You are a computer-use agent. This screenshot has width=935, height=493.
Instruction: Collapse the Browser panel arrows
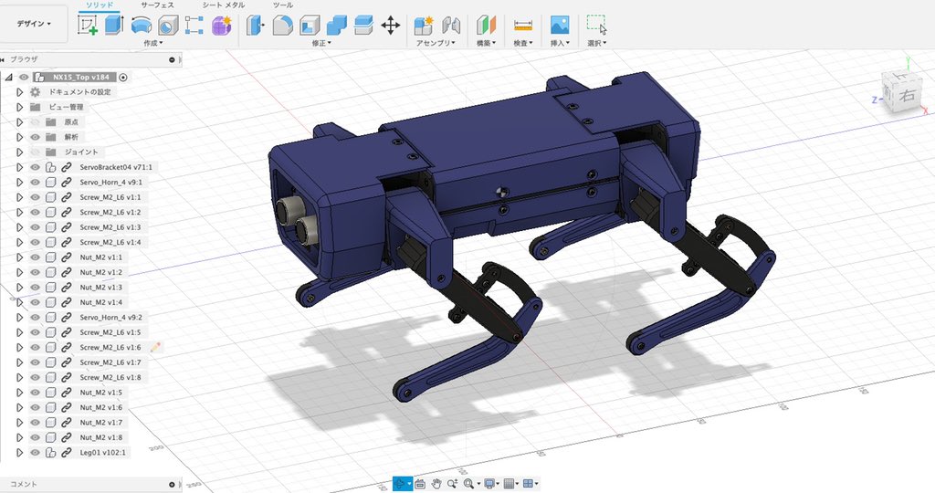click(3, 59)
